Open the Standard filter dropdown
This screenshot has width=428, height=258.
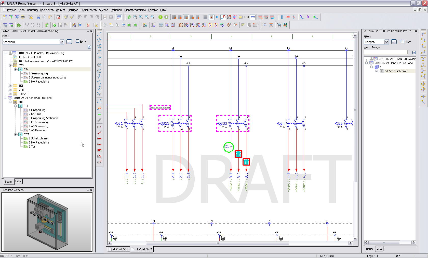[62, 42]
